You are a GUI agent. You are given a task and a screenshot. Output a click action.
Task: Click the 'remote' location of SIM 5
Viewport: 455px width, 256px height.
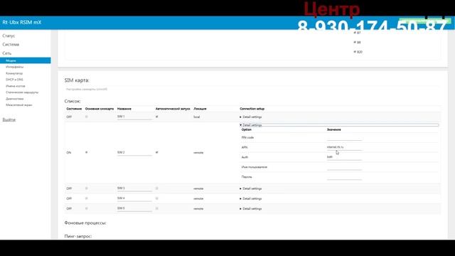click(x=198, y=208)
